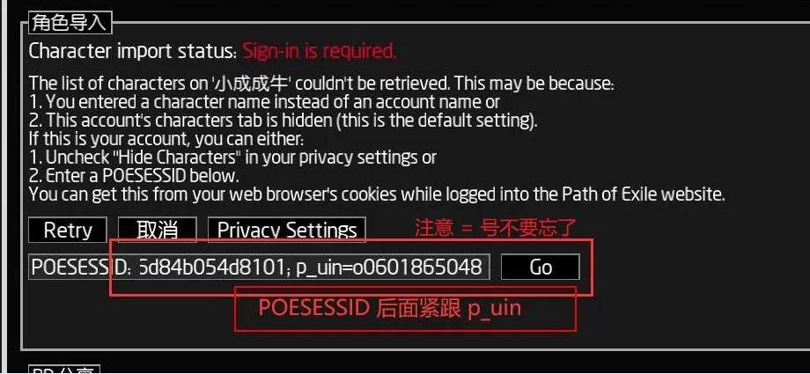Focus the POESESSID input field
This screenshot has height=374, width=810.
point(259,267)
